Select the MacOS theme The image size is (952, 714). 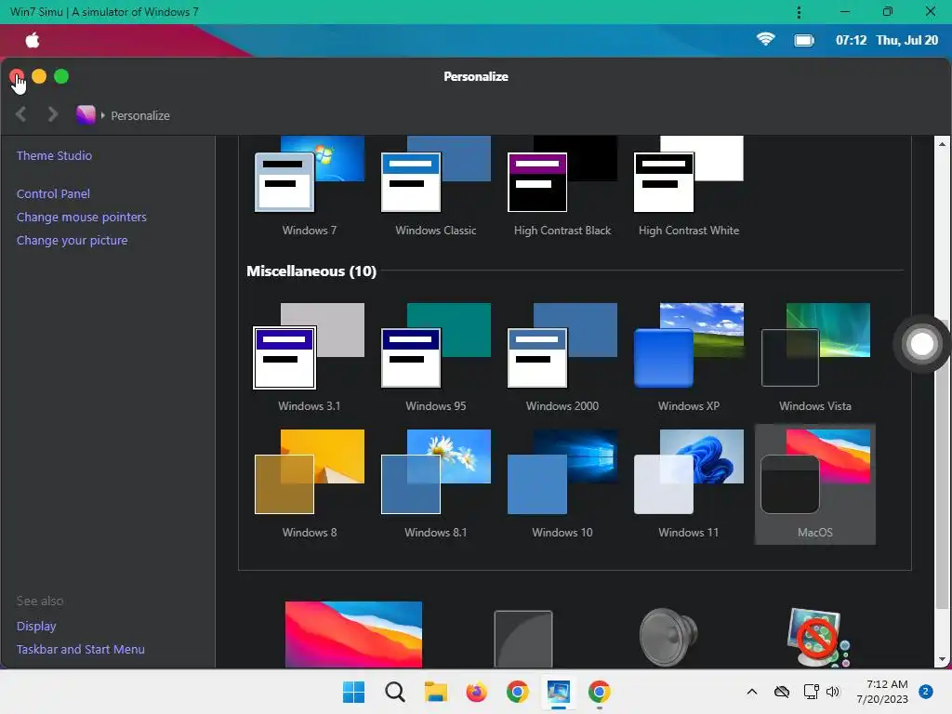pos(814,483)
